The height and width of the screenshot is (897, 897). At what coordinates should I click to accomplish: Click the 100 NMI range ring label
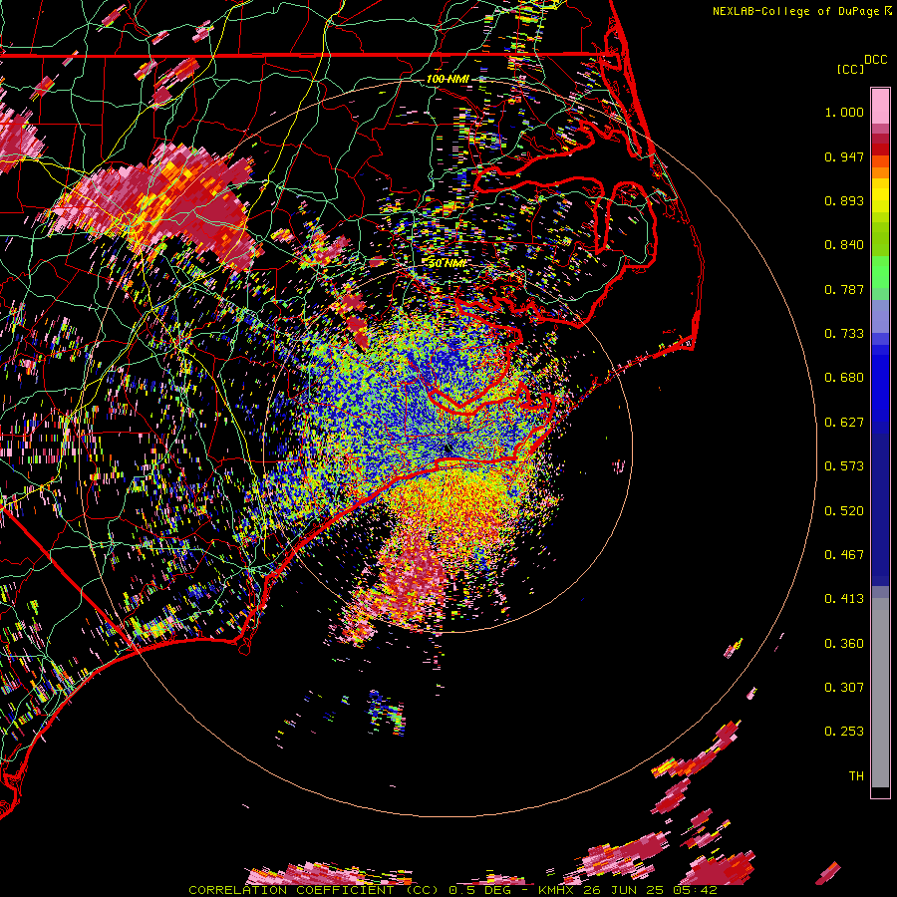[448, 79]
